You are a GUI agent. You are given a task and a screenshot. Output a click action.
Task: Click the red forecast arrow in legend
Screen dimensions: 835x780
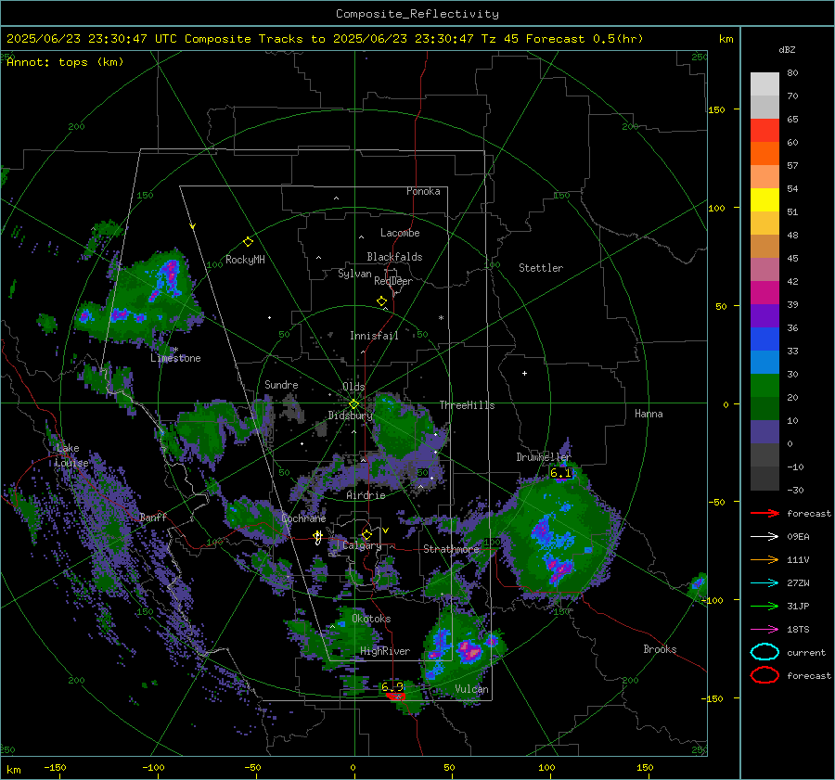[764, 513]
